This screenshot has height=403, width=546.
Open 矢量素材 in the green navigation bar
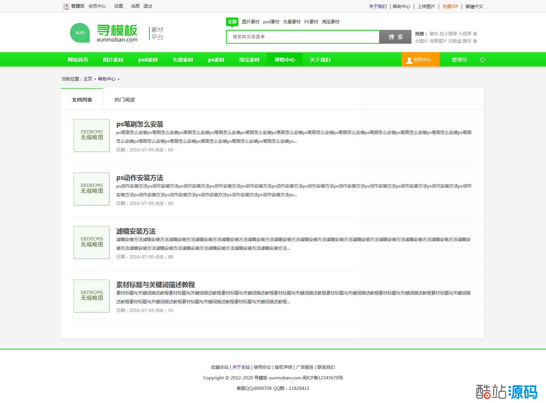click(x=183, y=60)
